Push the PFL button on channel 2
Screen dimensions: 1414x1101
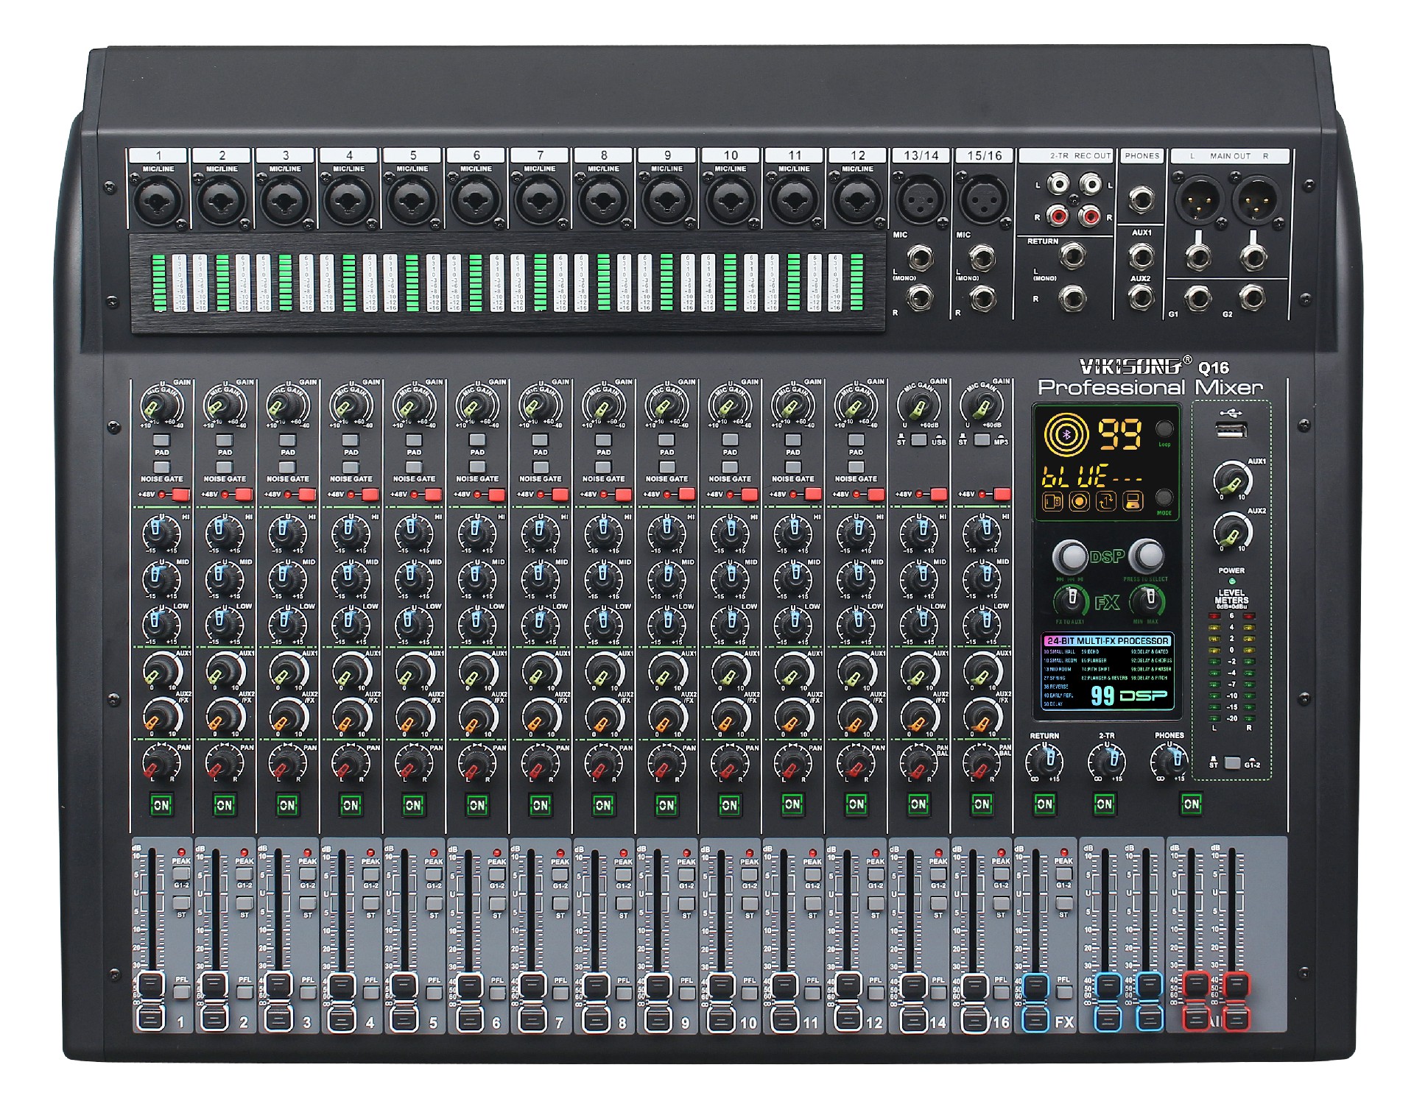click(244, 993)
